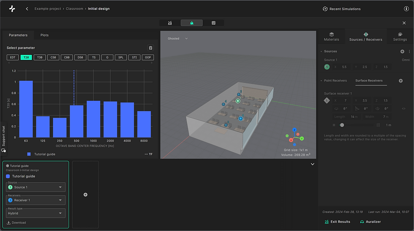Select the STI parameter

(x=134, y=57)
